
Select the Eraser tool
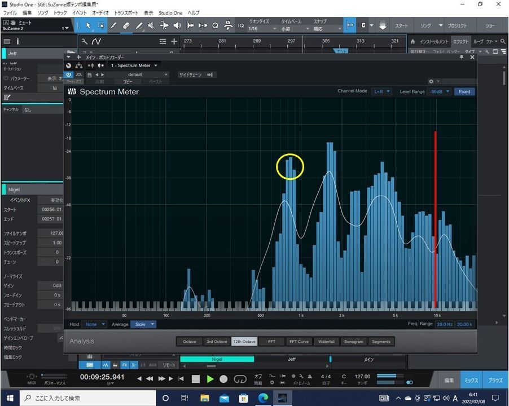(x=126, y=25)
